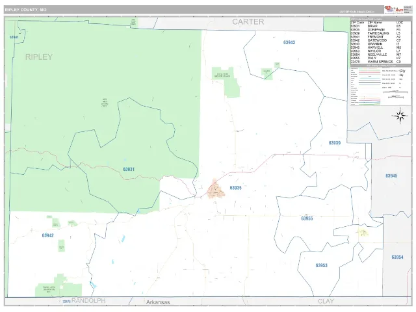The height and width of the screenshot is (312, 416).
Task: Click the compass rose icon
Action: point(400,116)
